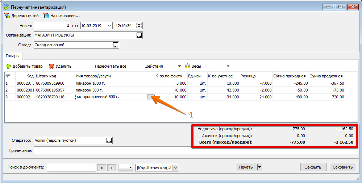Screen dimensions: 362x183
Task: Click the К-во учетное column header
Action: [x=224, y=76]
